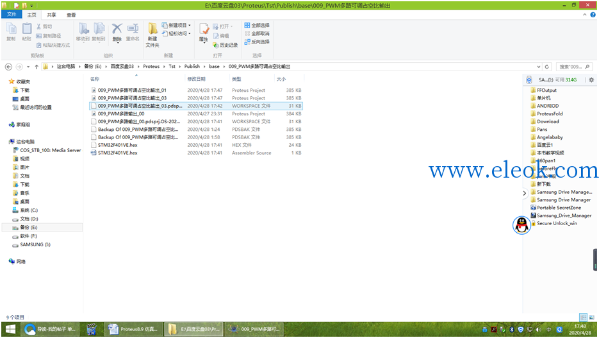The image size is (599, 338).
Task: Open the New item dropdown
Action: coord(176,25)
